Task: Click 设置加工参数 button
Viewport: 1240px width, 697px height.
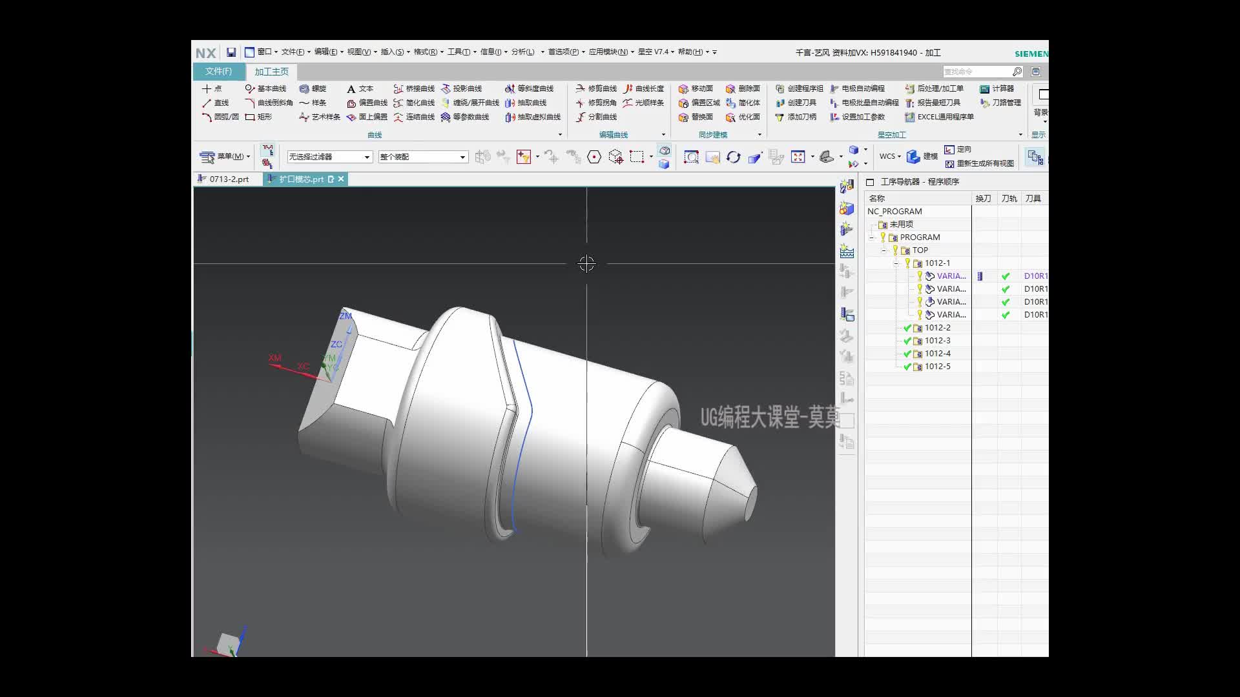Action: 857,117
